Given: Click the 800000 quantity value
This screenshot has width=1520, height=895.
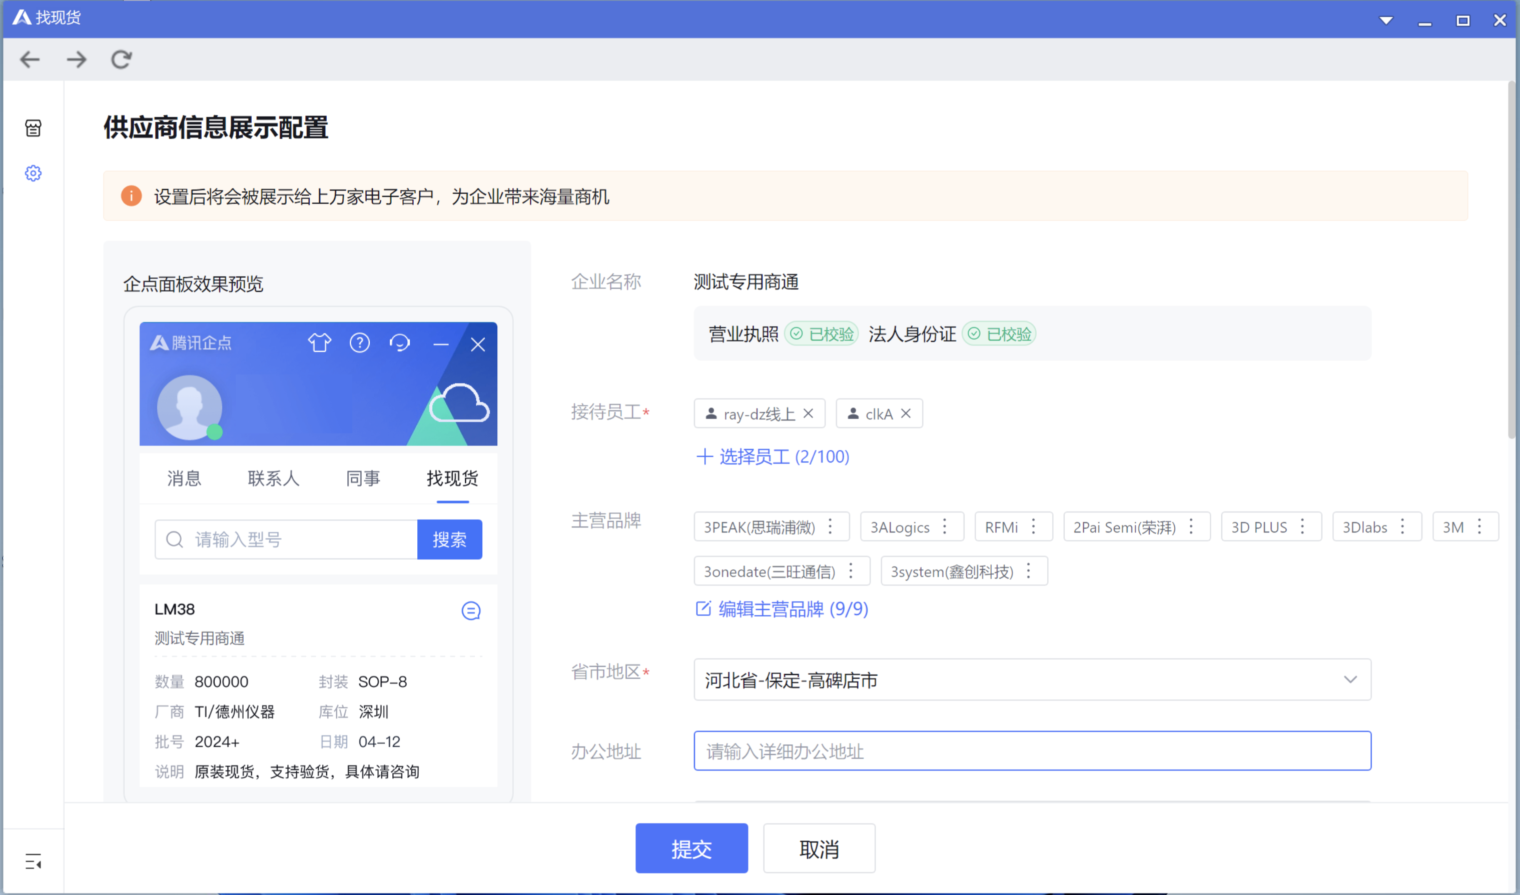Looking at the screenshot, I should tap(222, 681).
